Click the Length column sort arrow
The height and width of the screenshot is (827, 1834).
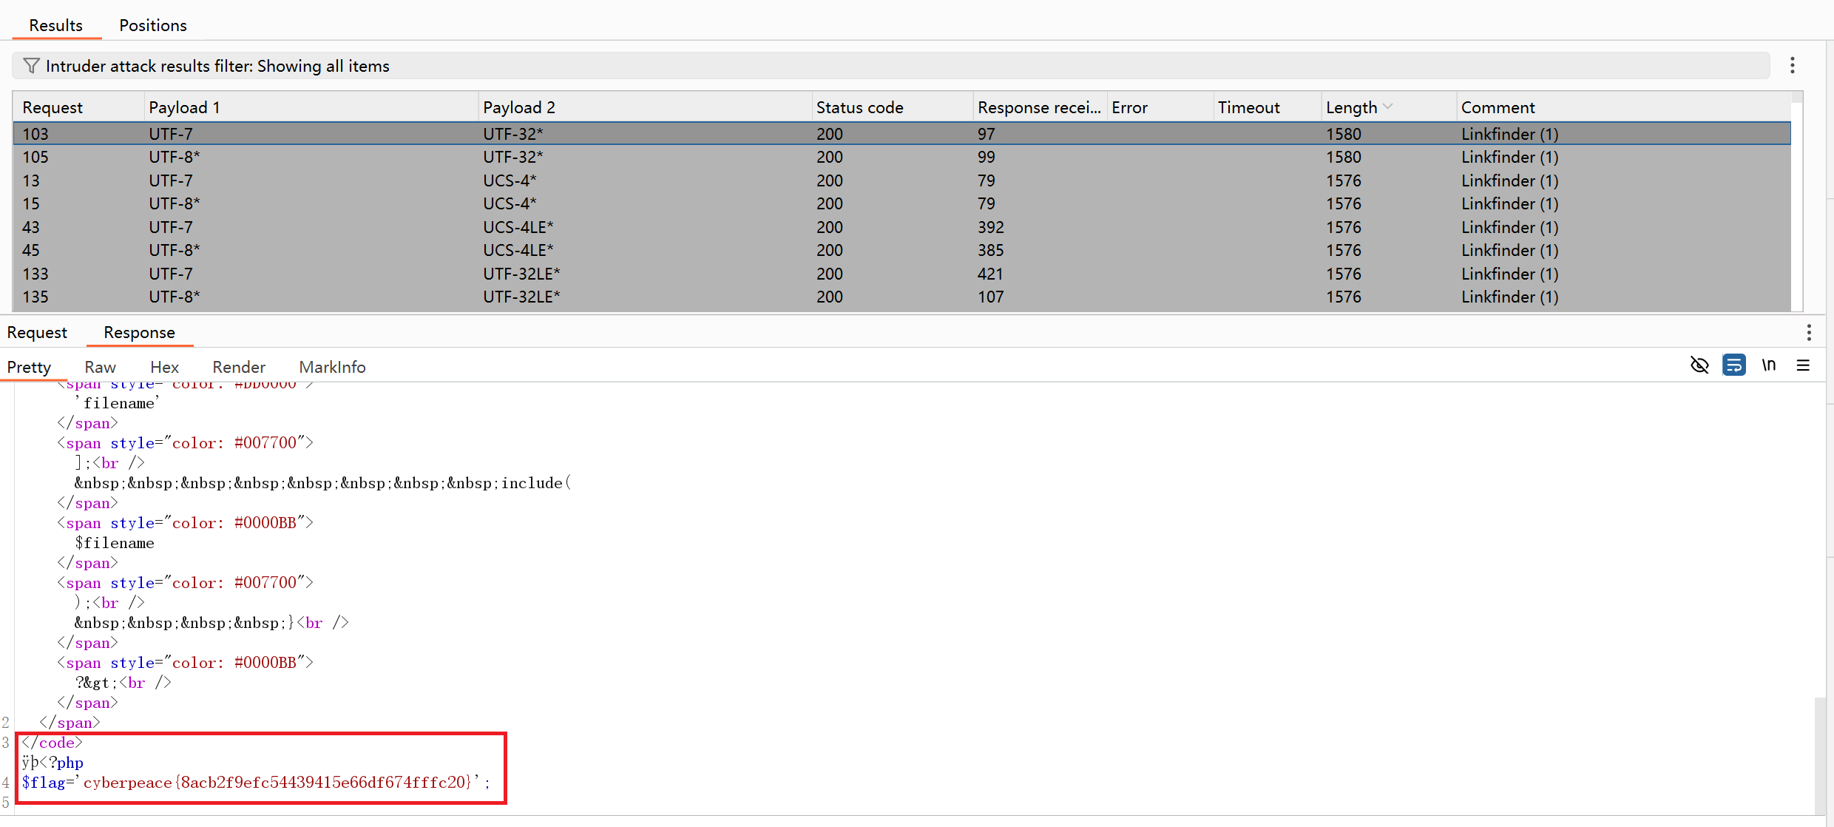coord(1388,107)
